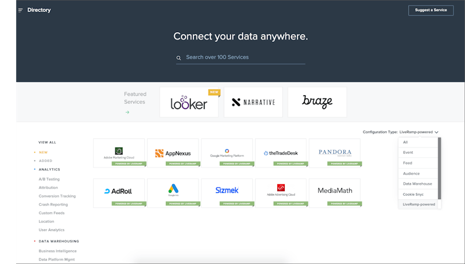The width and height of the screenshot is (465, 264).
Task: Open the Braze featured service card
Action: (x=317, y=102)
